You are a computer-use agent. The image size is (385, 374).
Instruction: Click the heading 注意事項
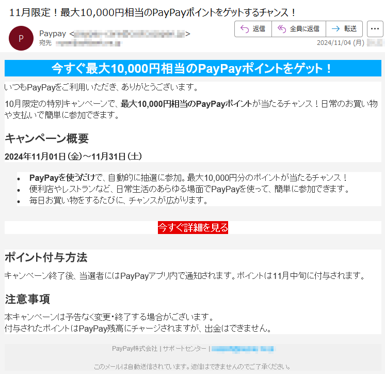[27, 299]
